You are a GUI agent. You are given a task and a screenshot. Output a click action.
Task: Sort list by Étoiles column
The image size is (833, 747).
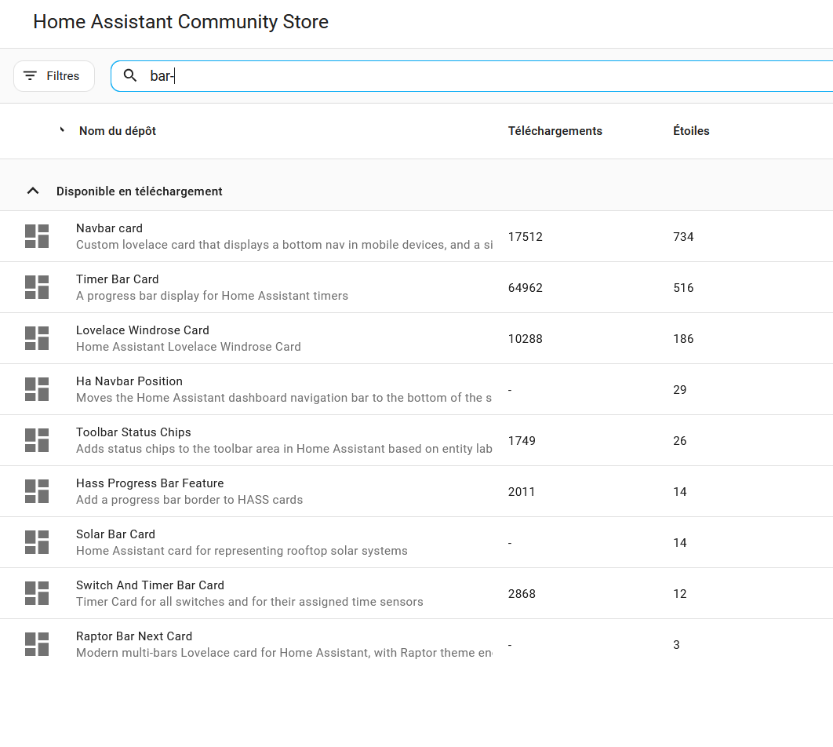[690, 131]
